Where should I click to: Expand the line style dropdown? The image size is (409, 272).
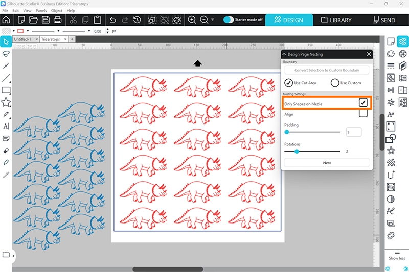89,31
